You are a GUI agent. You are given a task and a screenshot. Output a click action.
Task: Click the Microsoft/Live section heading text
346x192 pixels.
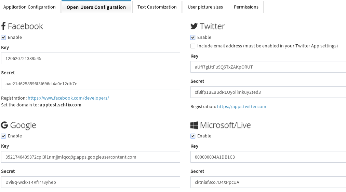click(225, 125)
